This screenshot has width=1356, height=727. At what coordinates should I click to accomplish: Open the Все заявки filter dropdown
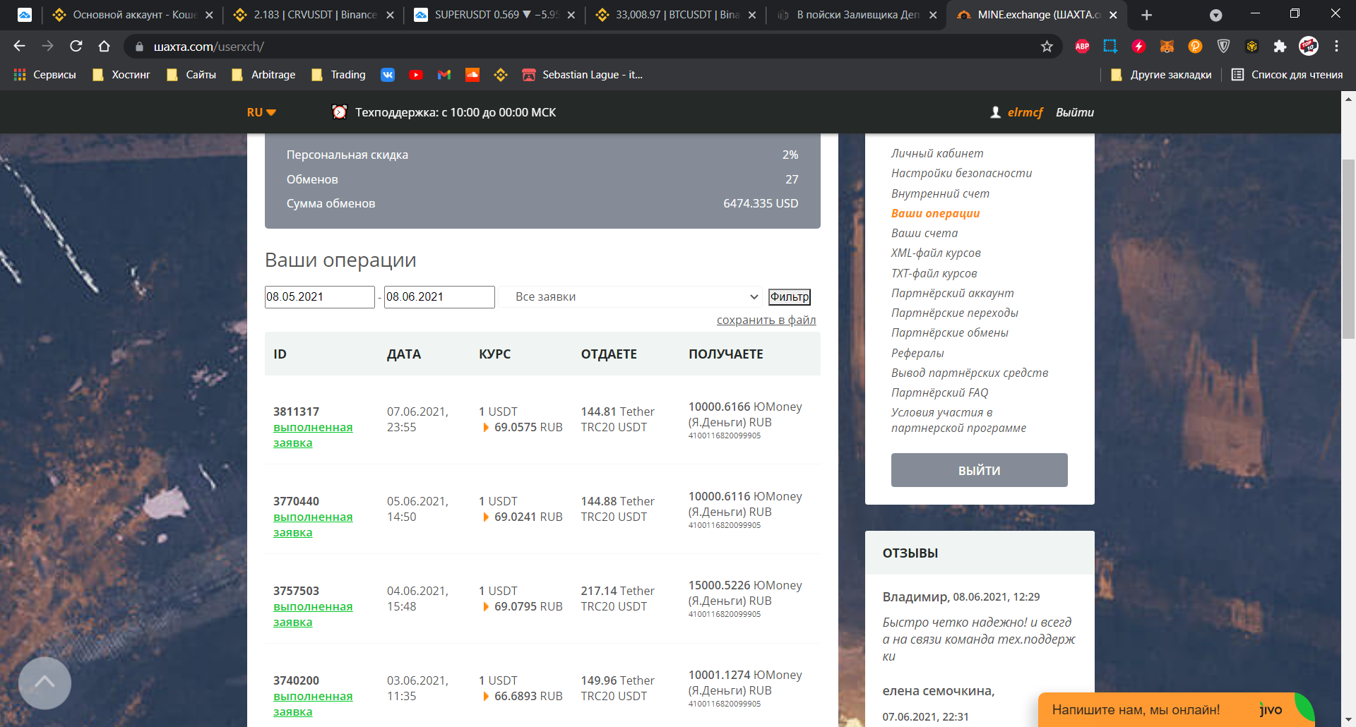pyautogui.click(x=636, y=296)
